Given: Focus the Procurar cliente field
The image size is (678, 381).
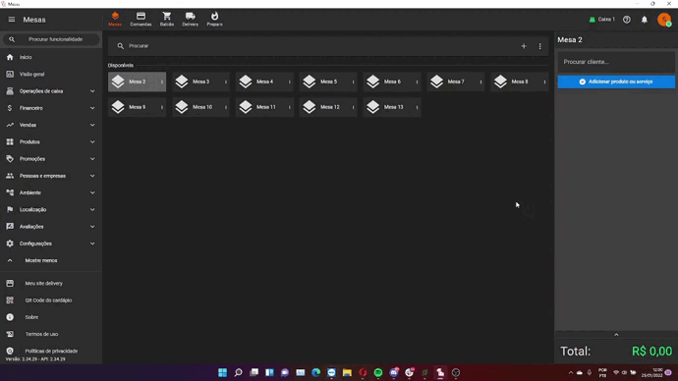Looking at the screenshot, I should tap(616, 62).
